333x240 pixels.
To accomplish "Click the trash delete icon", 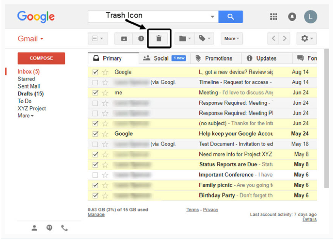I will click(159, 39).
